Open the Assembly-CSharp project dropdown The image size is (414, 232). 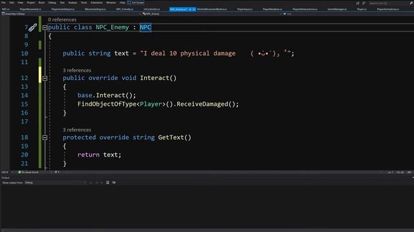(71, 14)
